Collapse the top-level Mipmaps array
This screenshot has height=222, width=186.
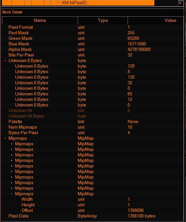pos(5,138)
